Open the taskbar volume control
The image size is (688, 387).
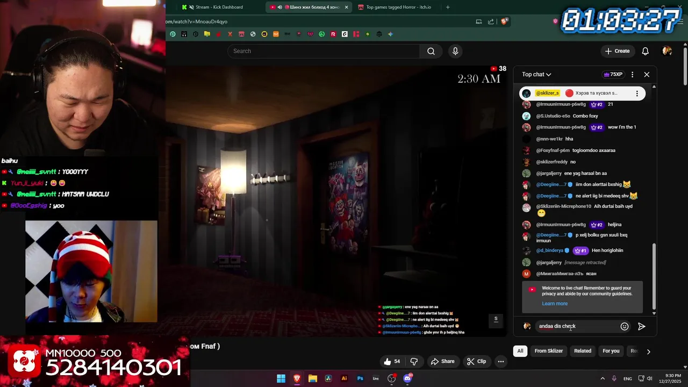tap(649, 378)
